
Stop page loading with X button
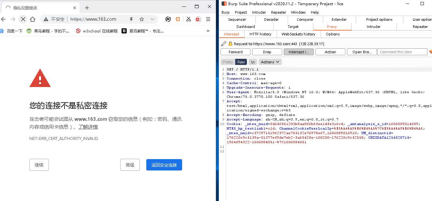23,19
